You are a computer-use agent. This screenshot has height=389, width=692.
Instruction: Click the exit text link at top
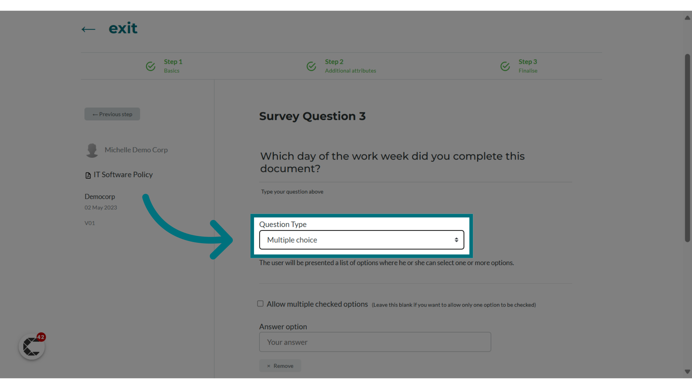click(x=123, y=28)
